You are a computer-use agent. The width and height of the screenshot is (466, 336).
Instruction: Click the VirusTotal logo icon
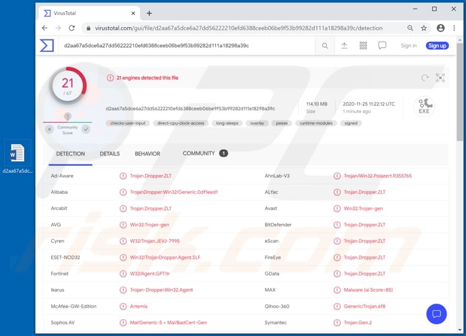(x=47, y=45)
